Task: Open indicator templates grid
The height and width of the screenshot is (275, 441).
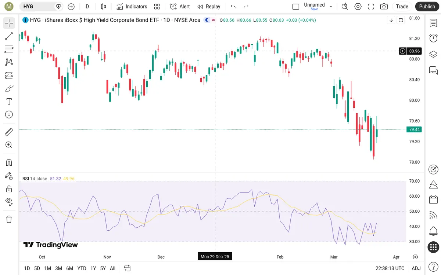Action: 157,6
